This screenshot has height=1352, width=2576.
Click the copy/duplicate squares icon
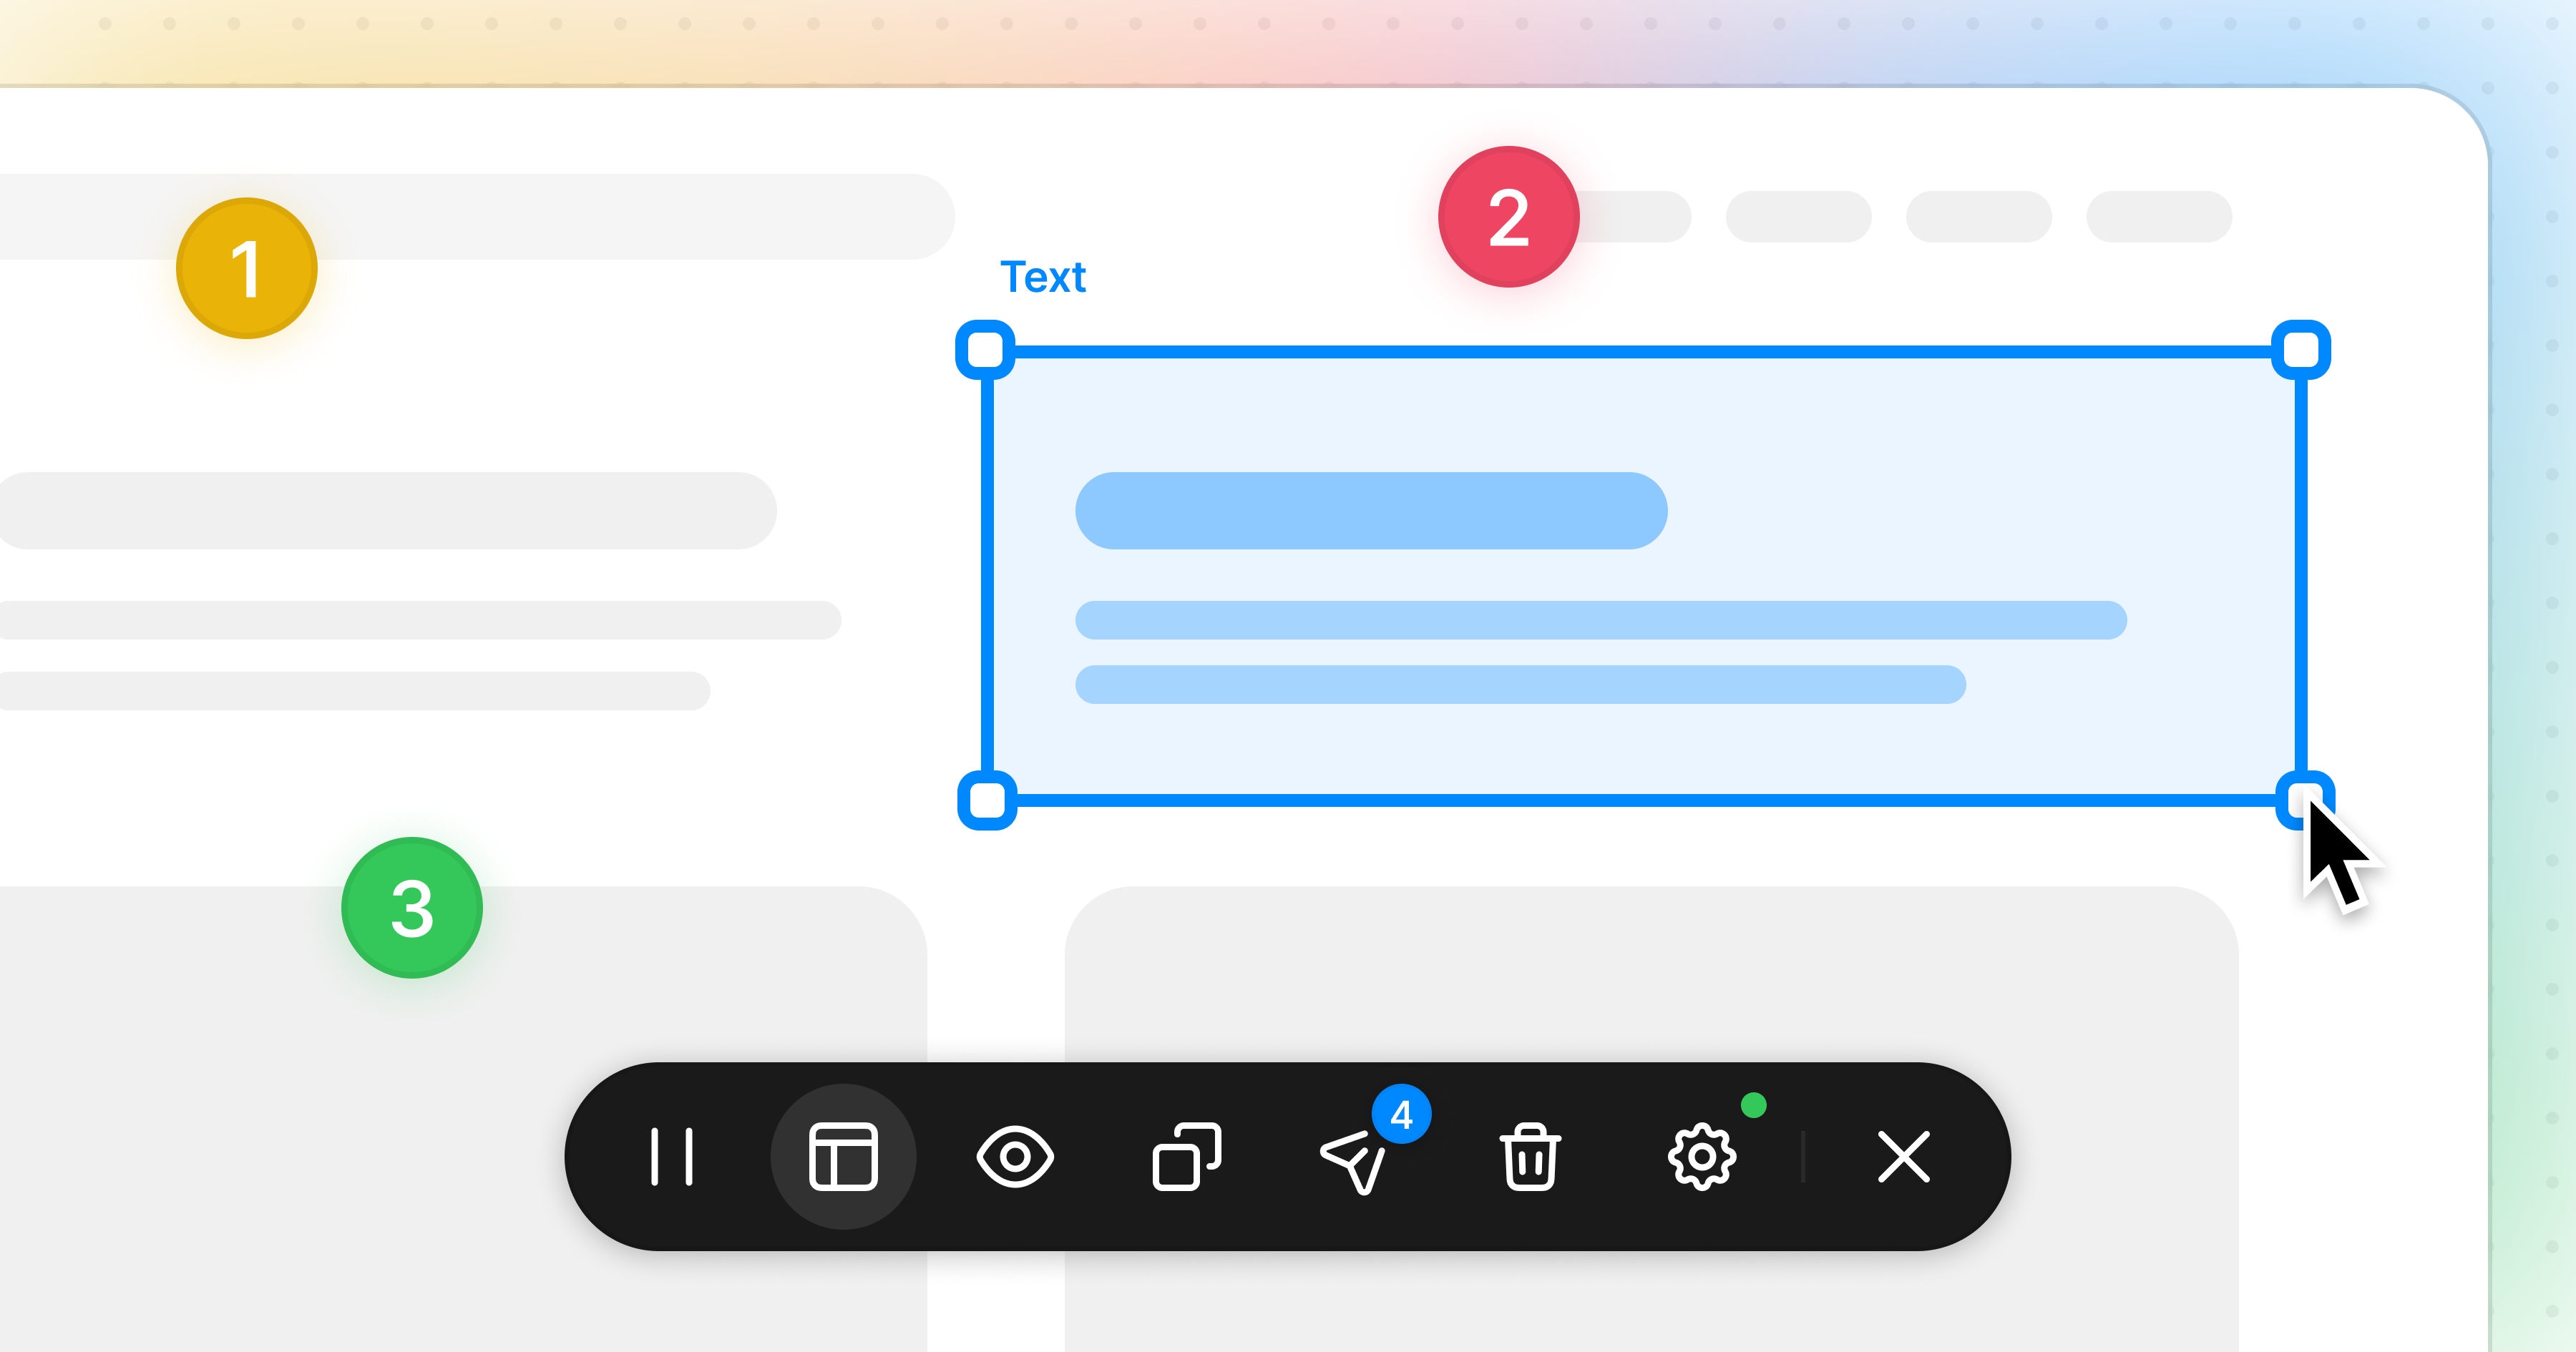[x=1186, y=1157]
